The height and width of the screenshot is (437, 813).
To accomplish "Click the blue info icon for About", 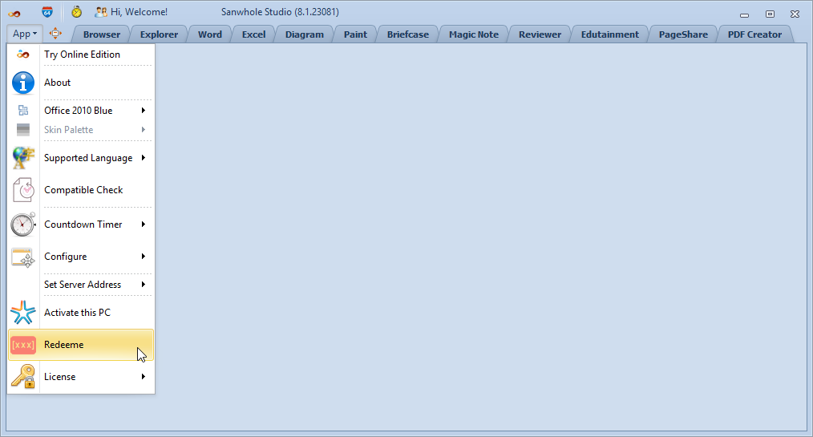I will coord(22,83).
